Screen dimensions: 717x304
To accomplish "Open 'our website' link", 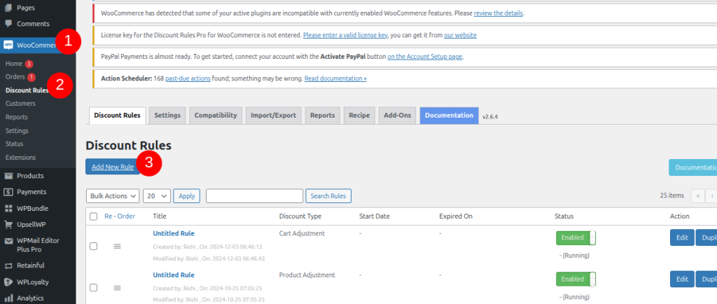I will point(460,35).
